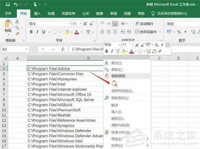Click the large Paste clipboard icon in ribbon
The height and width of the screenshot is (149, 200).
pyautogui.click(x=9, y=24)
